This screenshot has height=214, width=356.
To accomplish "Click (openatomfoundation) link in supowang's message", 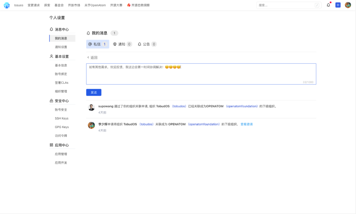I will tap(242, 106).
